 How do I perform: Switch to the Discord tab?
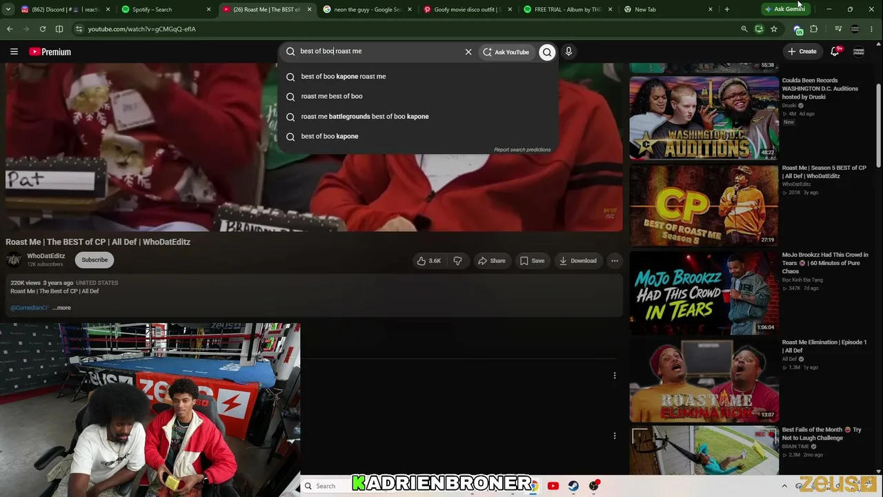(66, 10)
